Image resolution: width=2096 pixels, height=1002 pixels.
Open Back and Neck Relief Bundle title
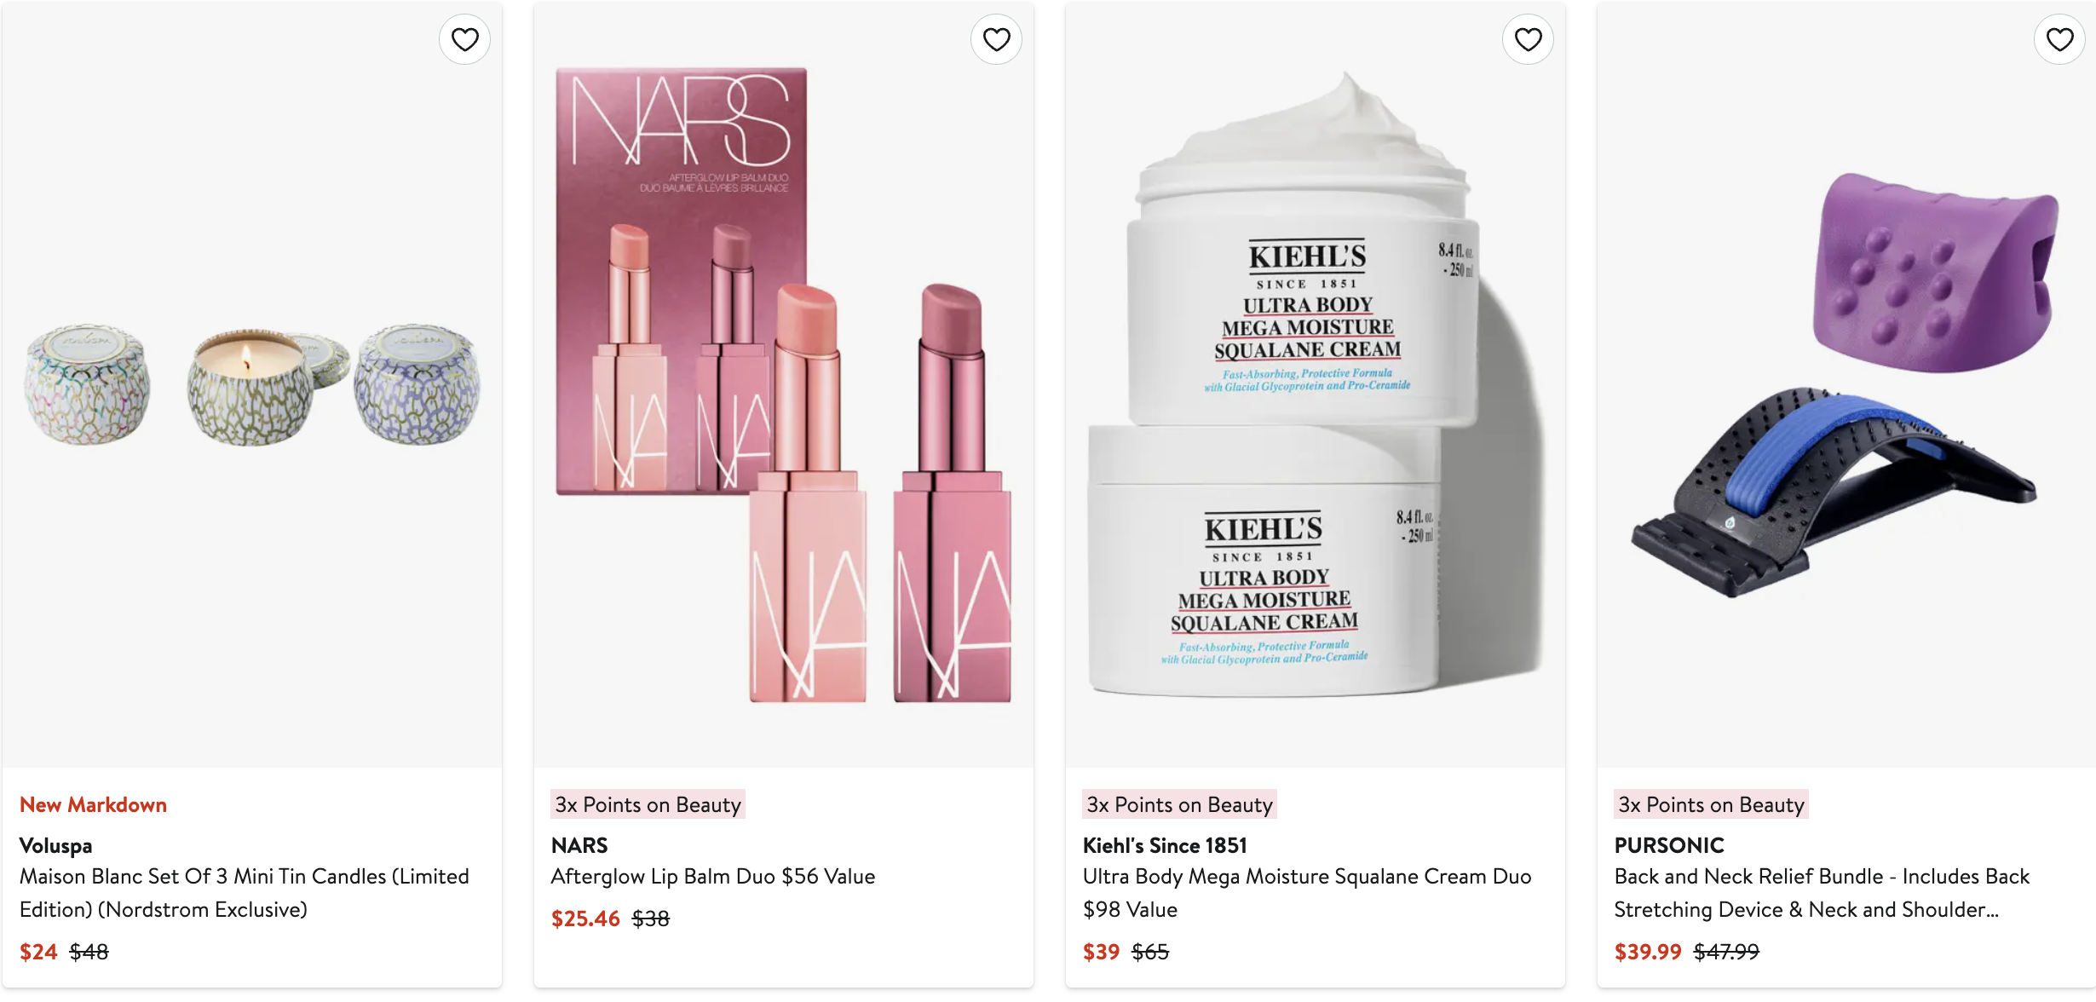coord(1822,892)
